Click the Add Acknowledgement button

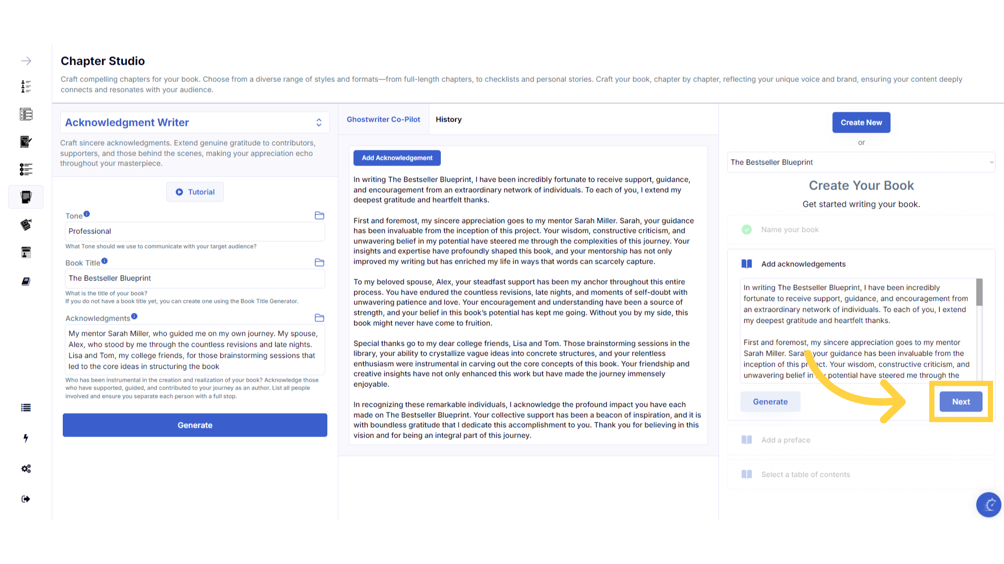point(397,158)
